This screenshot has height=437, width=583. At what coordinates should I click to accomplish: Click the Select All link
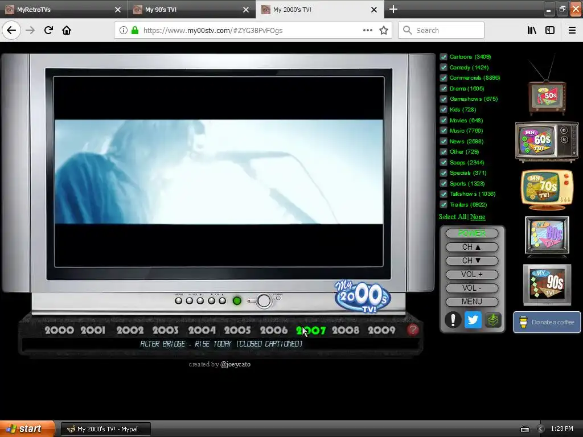point(453,217)
